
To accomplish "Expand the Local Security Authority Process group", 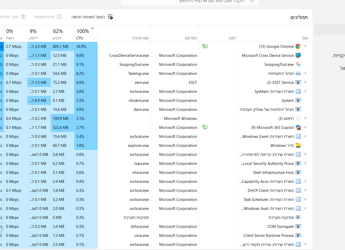I will point(305,163).
